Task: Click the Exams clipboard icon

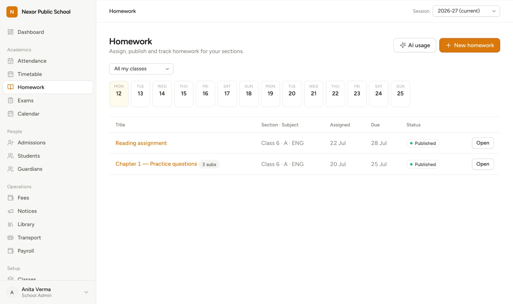Action: (10, 100)
